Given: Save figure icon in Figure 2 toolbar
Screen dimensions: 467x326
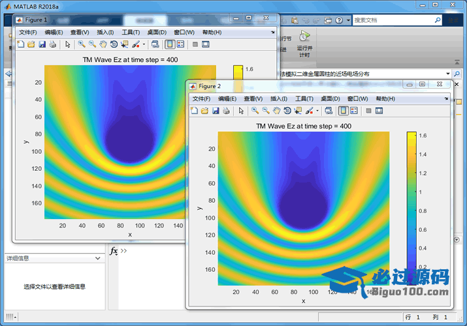Looking at the screenshot, I should (x=216, y=111).
